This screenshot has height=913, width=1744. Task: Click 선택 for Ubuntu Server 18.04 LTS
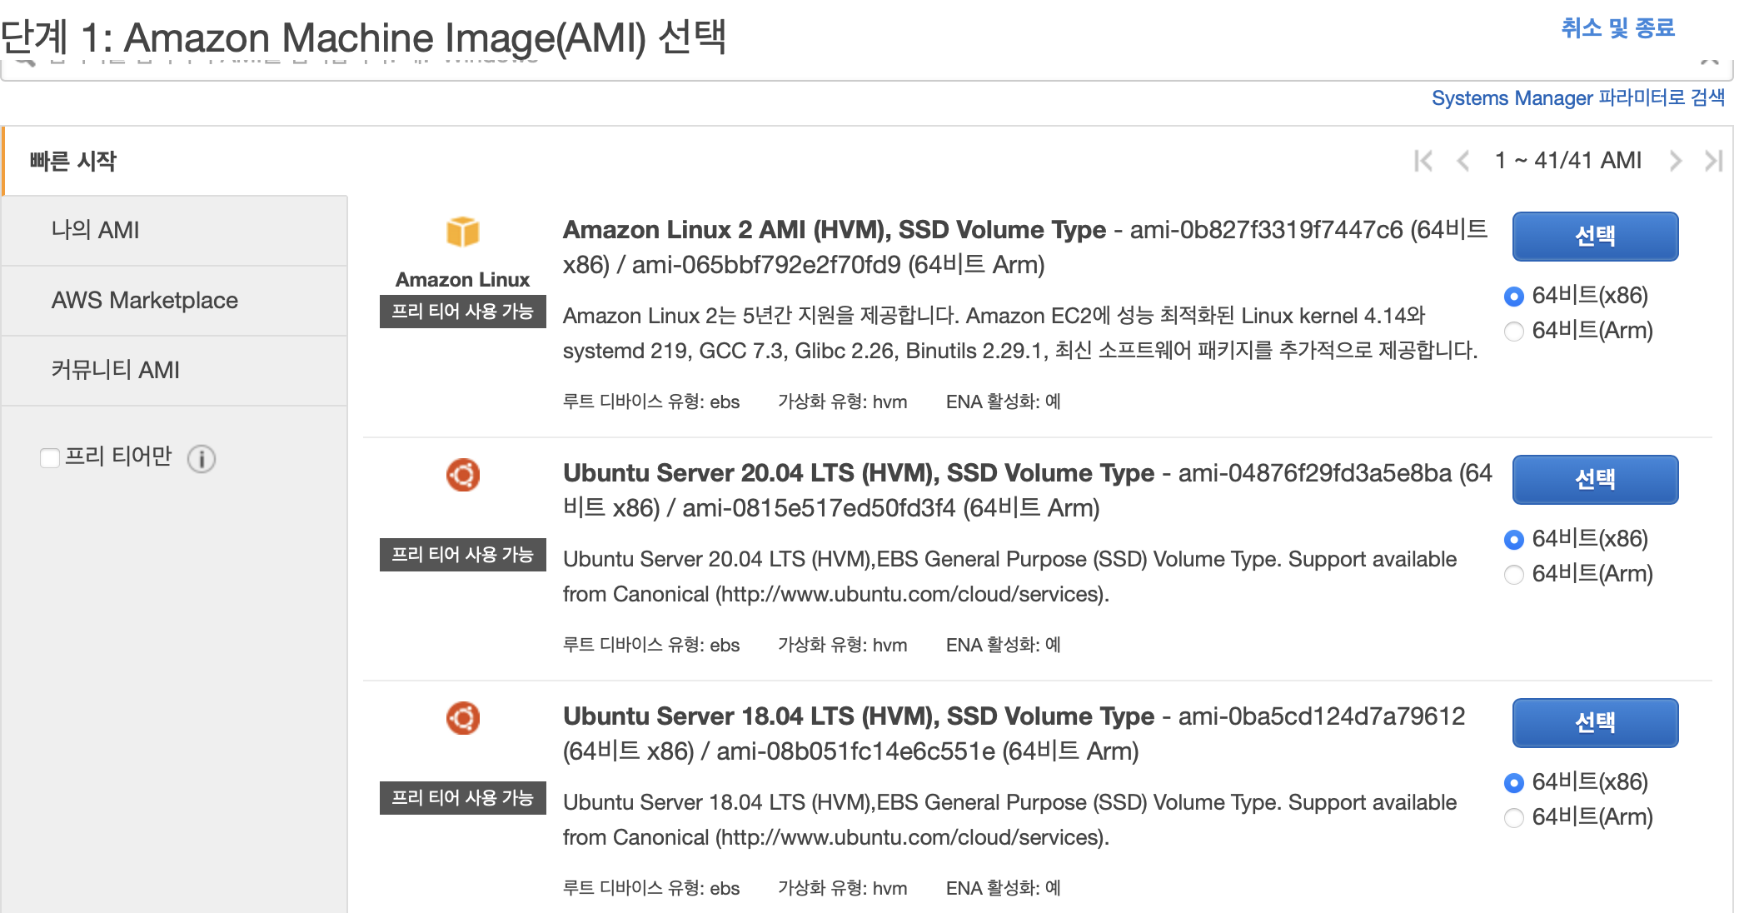1595,722
